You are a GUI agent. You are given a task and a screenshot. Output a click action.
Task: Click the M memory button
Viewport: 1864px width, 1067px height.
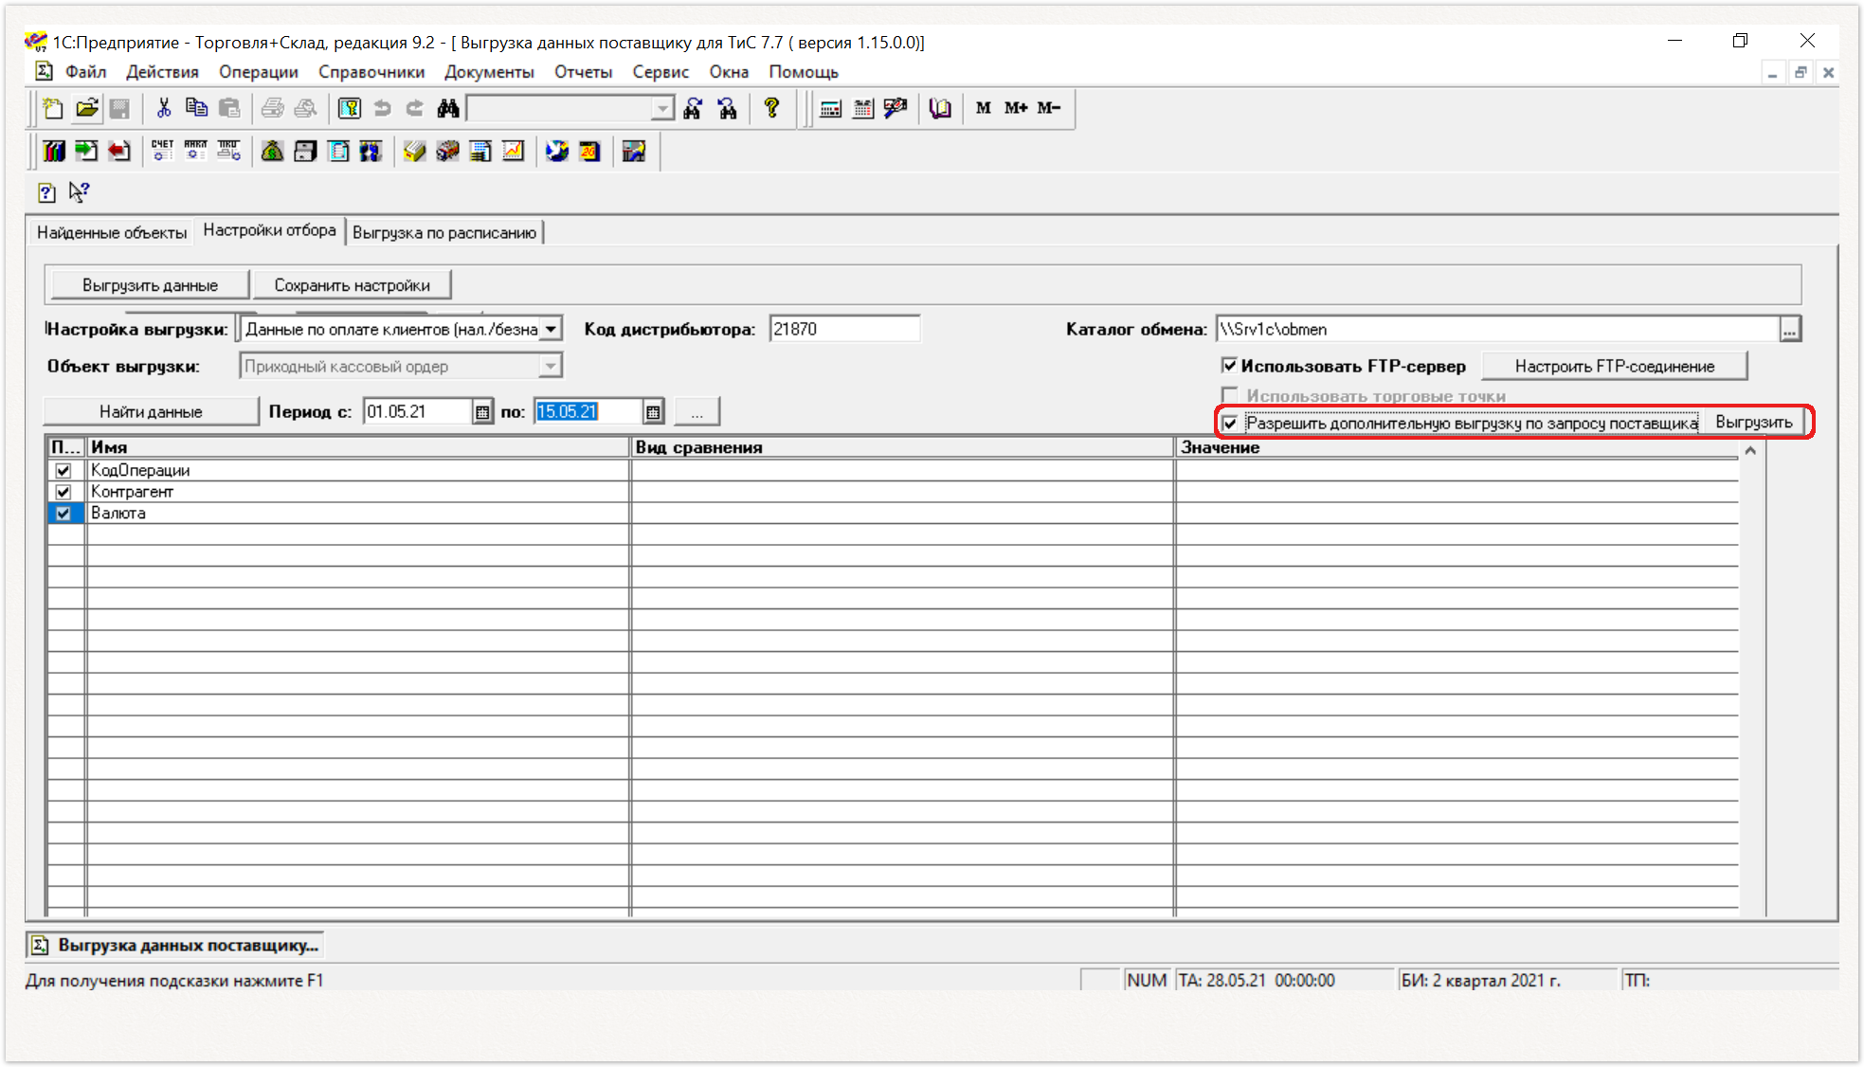[x=984, y=108]
